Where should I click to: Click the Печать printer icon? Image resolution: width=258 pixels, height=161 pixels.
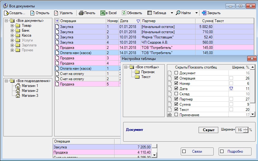[x=81, y=13]
